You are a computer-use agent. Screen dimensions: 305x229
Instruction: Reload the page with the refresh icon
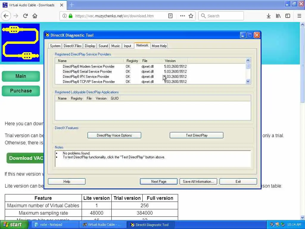(x=25, y=16)
